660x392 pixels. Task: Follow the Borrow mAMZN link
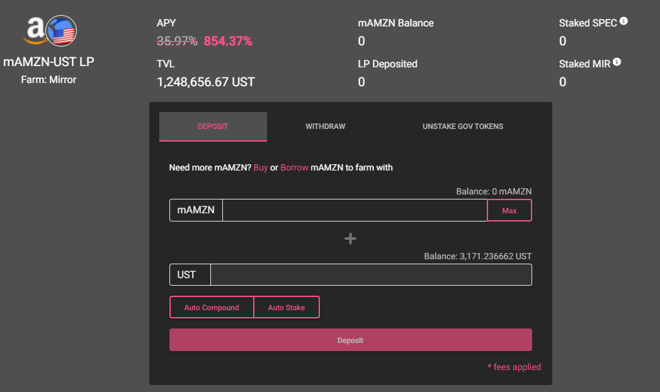pos(294,167)
